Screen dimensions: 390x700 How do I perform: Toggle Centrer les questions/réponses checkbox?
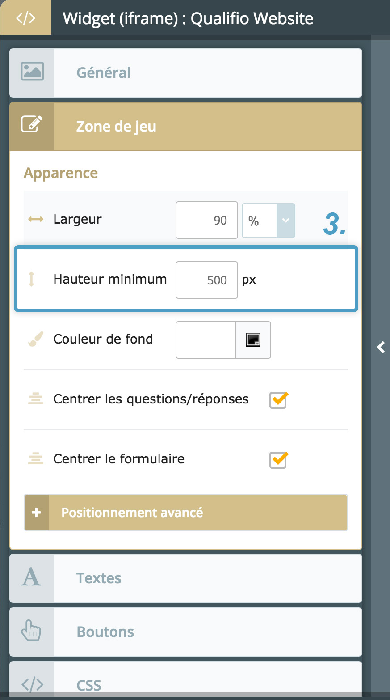click(278, 400)
